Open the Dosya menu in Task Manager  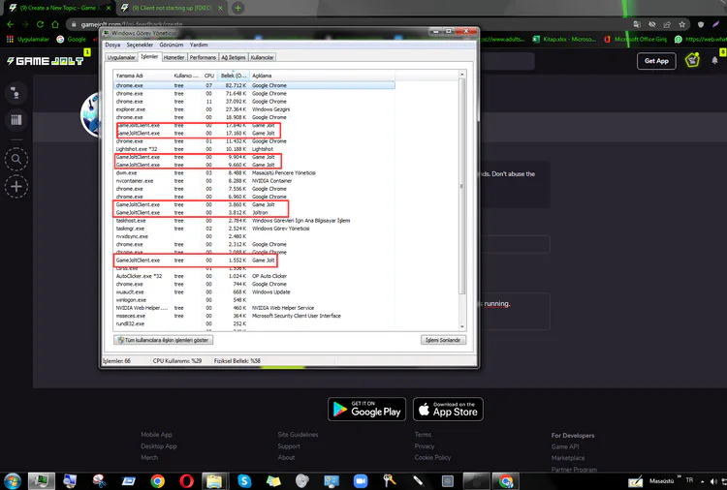pyautogui.click(x=112, y=45)
